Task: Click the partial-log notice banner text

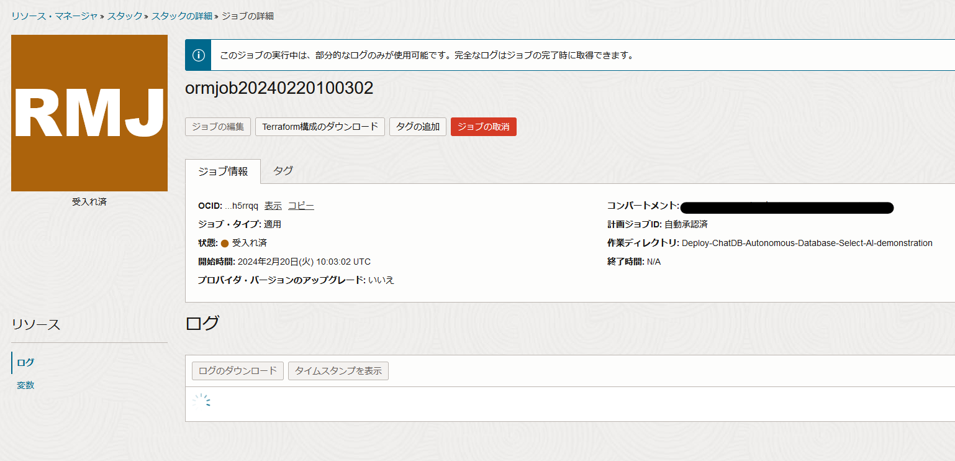Action: [x=427, y=55]
